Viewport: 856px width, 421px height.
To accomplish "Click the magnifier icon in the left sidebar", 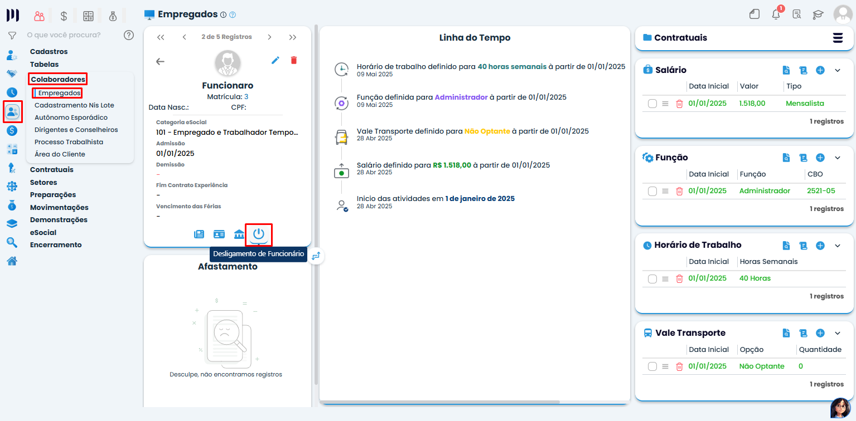I will 12,242.
